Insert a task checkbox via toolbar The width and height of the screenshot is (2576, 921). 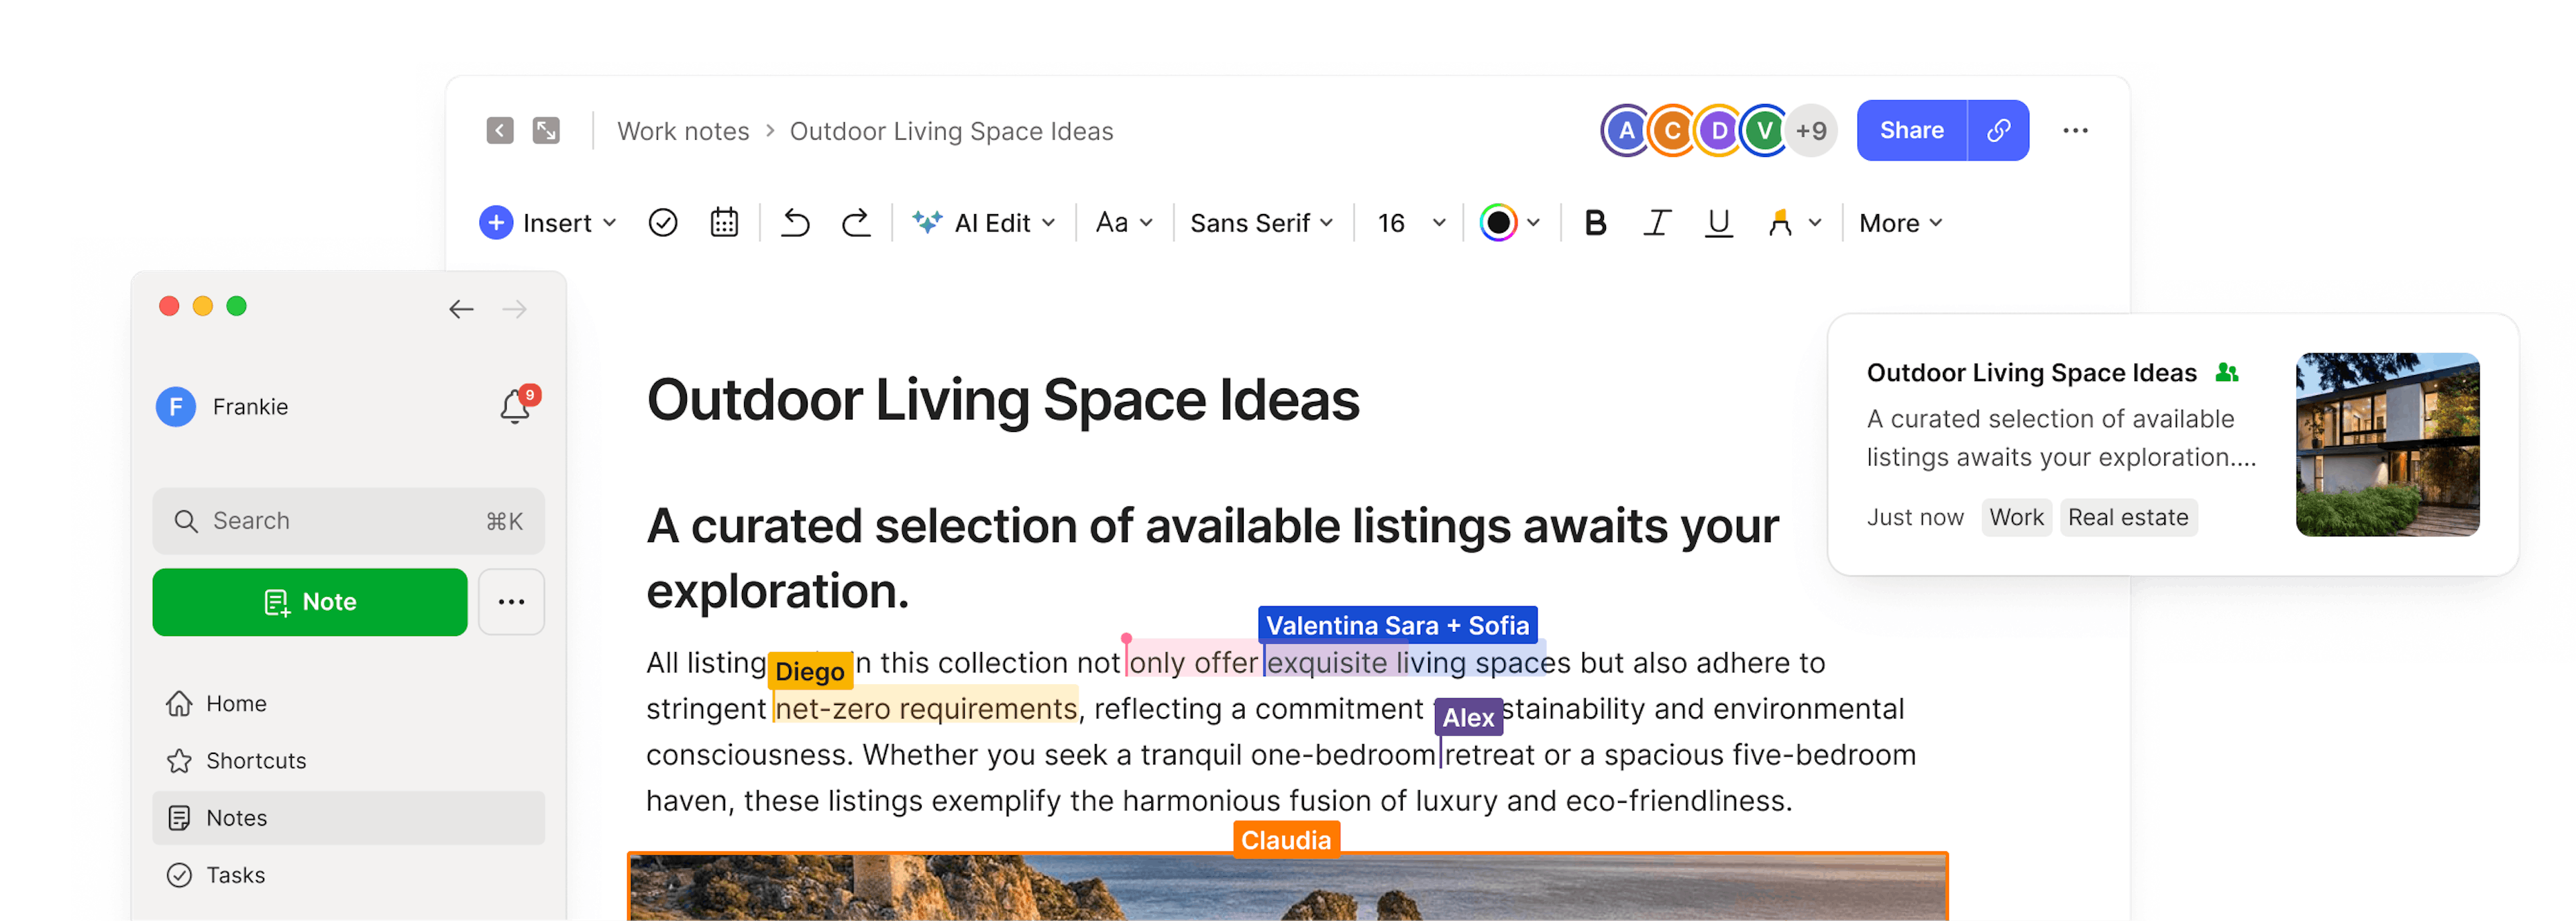click(663, 222)
